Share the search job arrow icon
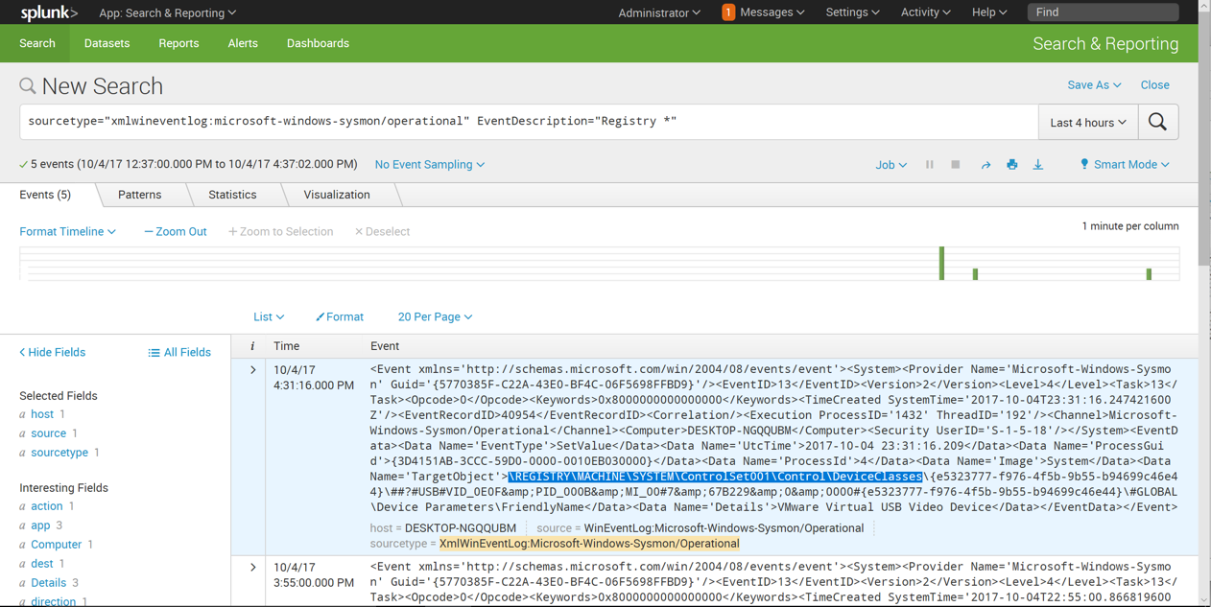Screen dimensions: 1211x607 (x=985, y=165)
